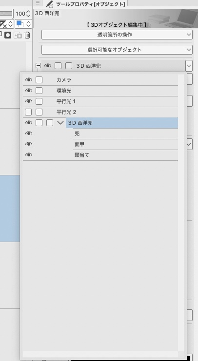Hide 平行光 1 using its eye icon

[29, 101]
